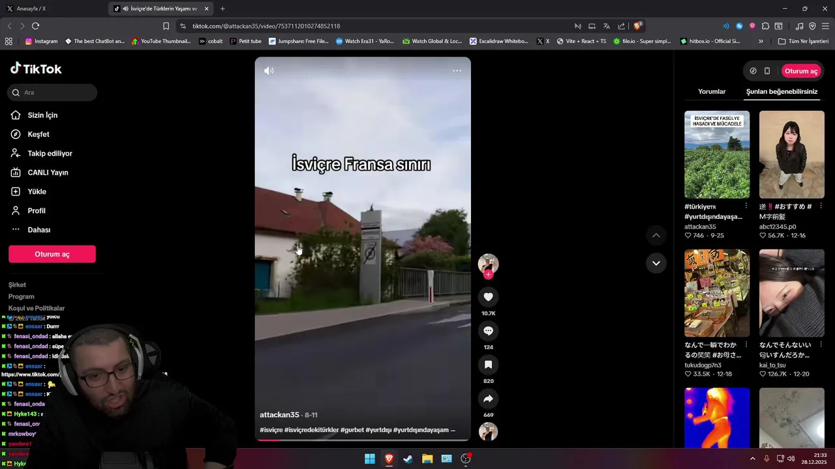Open the kai_to_tsu video thumbnail

tap(791, 293)
